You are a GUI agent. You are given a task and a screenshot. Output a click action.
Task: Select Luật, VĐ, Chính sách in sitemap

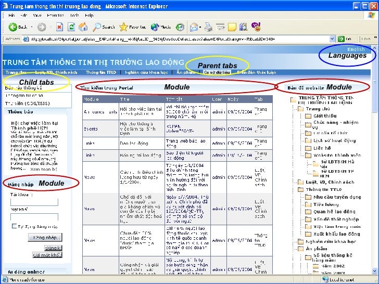point(330,183)
